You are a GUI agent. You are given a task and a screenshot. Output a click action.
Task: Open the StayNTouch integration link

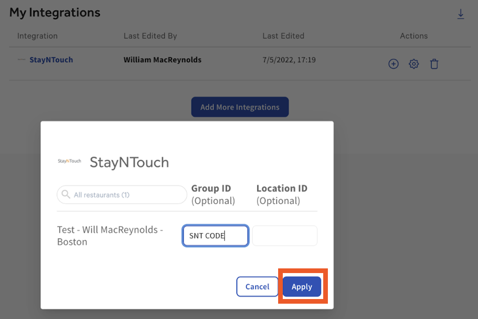(51, 60)
